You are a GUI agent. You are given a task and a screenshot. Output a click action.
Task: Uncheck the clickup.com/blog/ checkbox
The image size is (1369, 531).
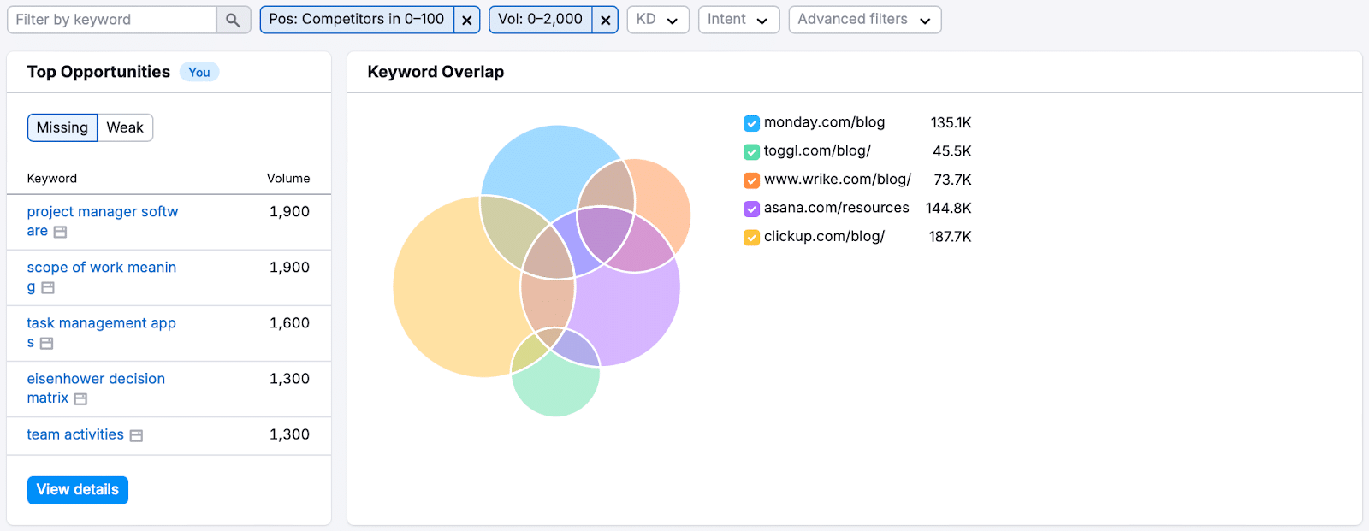751,237
